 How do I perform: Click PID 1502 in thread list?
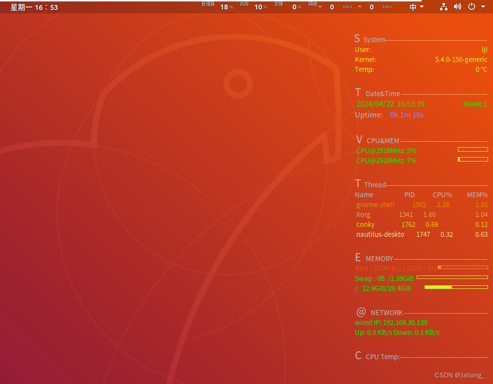(419, 205)
